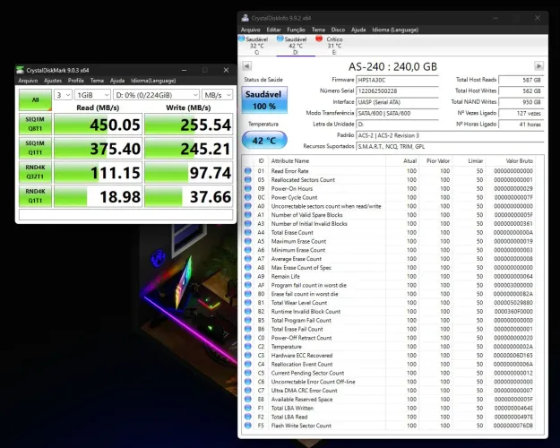Run the RND4K Q32T1 benchmark
Viewport: 560px width, 448px height.
pyautogui.click(x=35, y=172)
